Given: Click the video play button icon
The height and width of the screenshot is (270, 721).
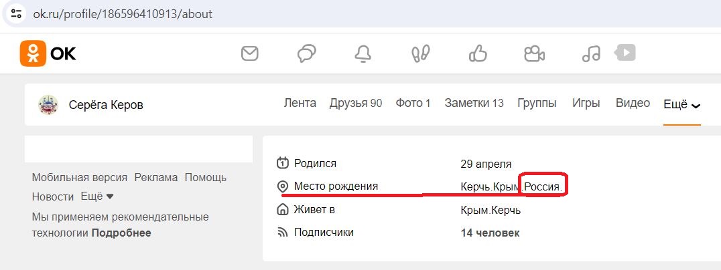Looking at the screenshot, I should pos(625,53).
